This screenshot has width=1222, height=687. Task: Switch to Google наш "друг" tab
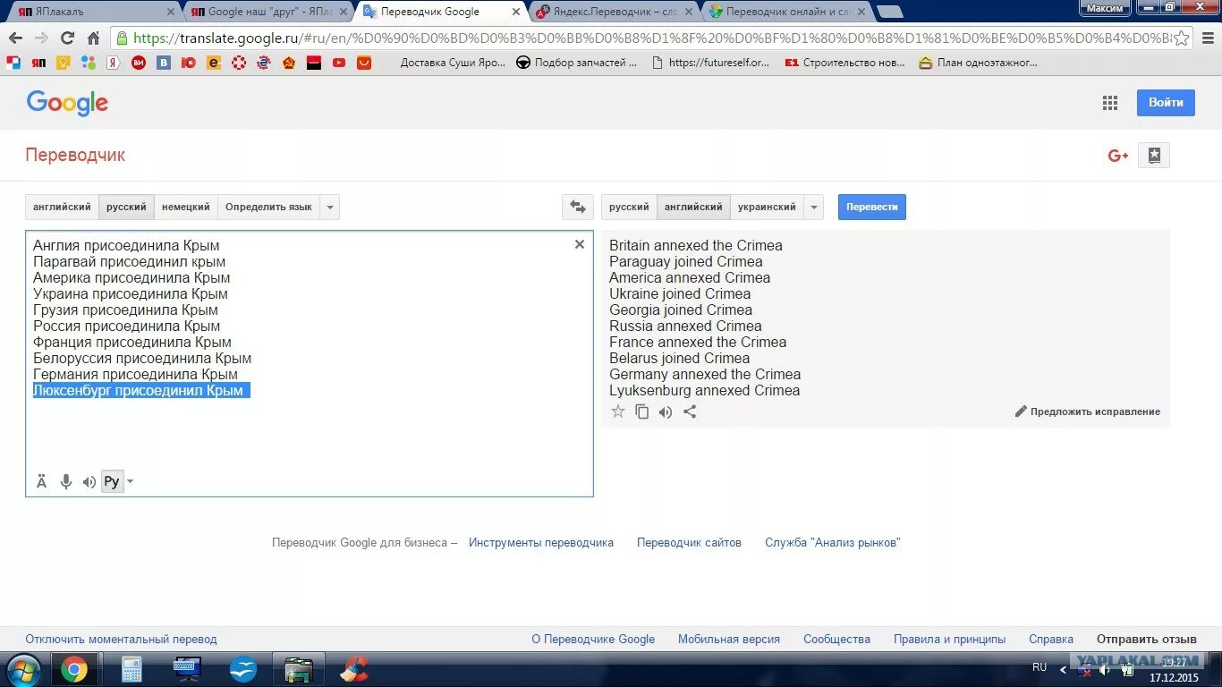(268, 12)
